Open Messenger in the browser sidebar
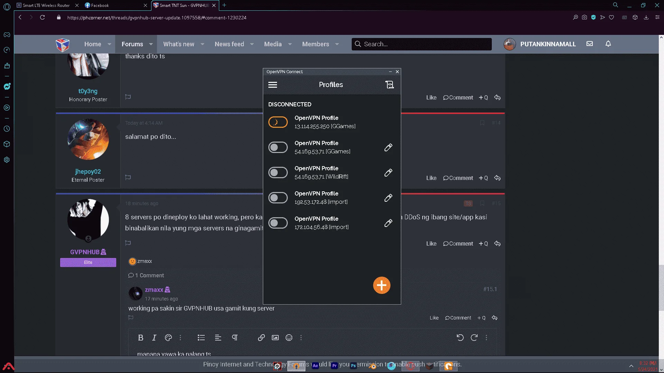 point(7,86)
